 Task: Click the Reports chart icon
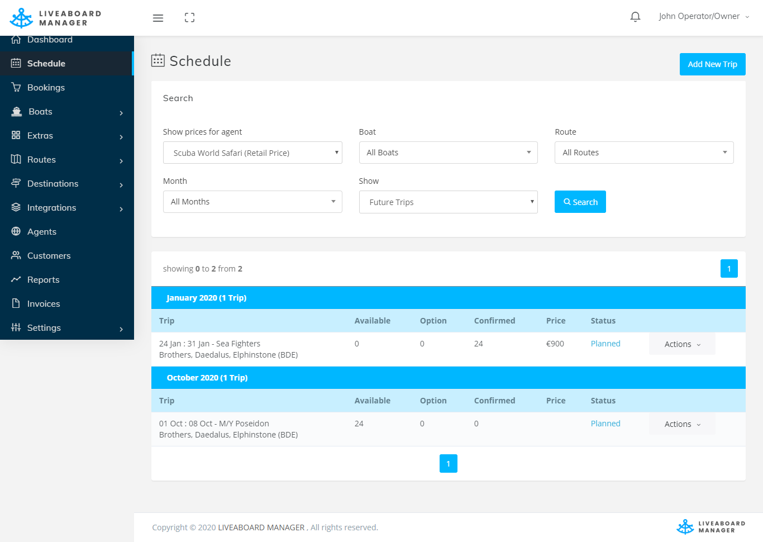[x=16, y=279]
